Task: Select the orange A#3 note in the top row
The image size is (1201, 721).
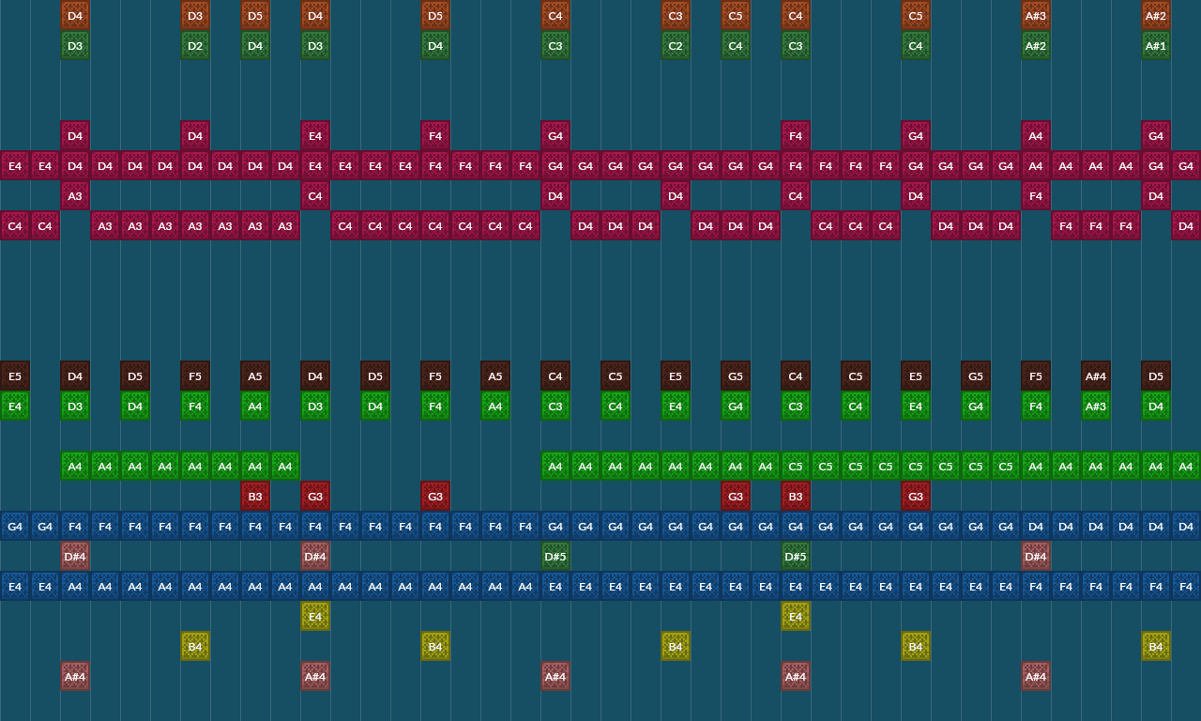Action: (x=1036, y=16)
